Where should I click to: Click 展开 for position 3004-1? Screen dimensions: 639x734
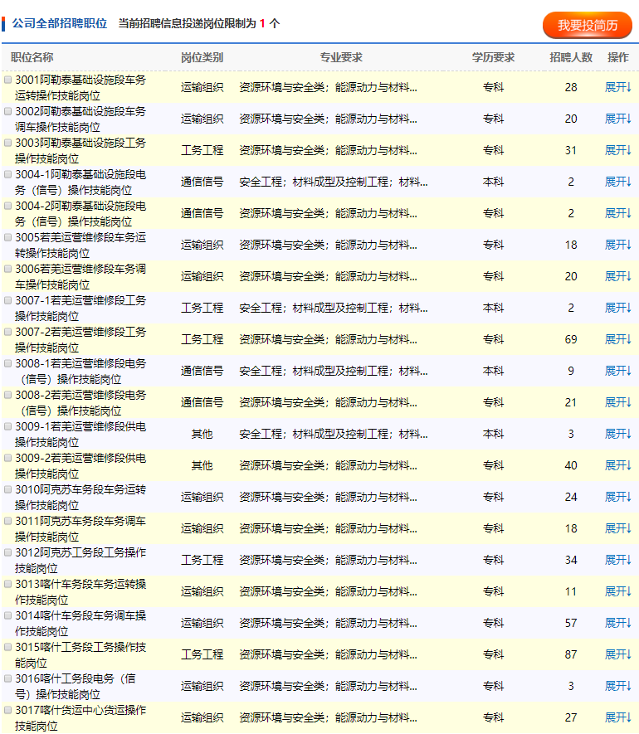tap(617, 182)
